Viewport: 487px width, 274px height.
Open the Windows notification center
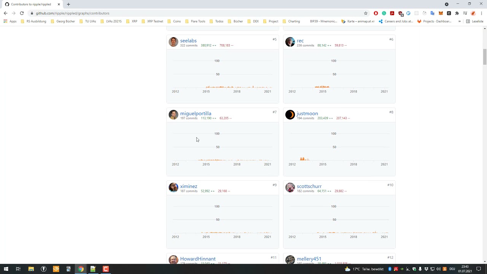click(x=479, y=269)
